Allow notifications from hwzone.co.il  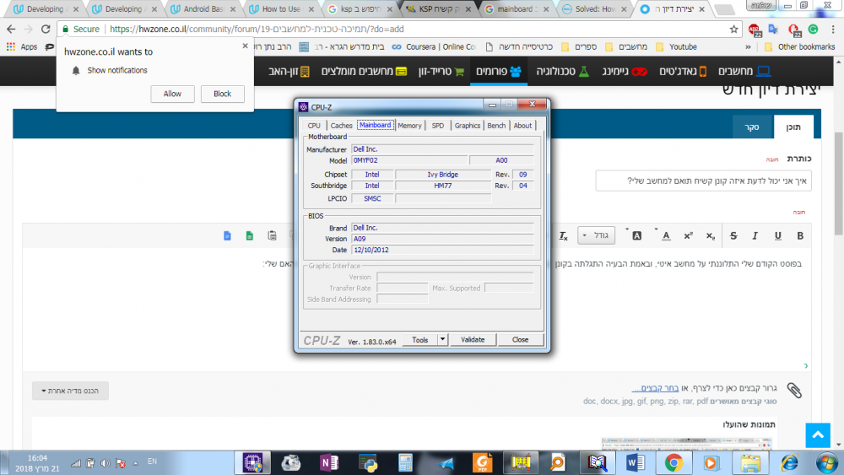pos(172,94)
